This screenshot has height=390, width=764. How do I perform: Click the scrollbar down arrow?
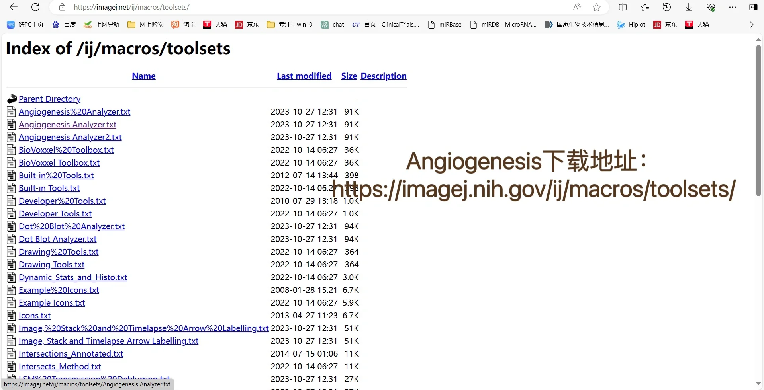758,383
